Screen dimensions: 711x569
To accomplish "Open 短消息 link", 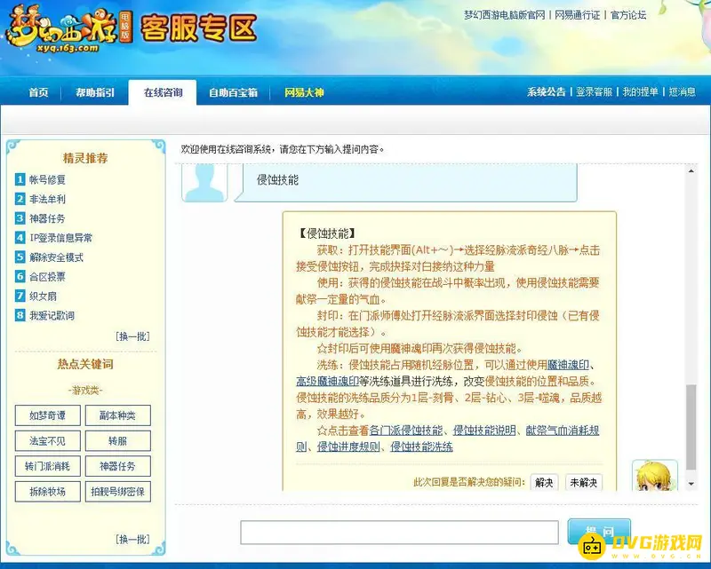I will click(x=682, y=92).
